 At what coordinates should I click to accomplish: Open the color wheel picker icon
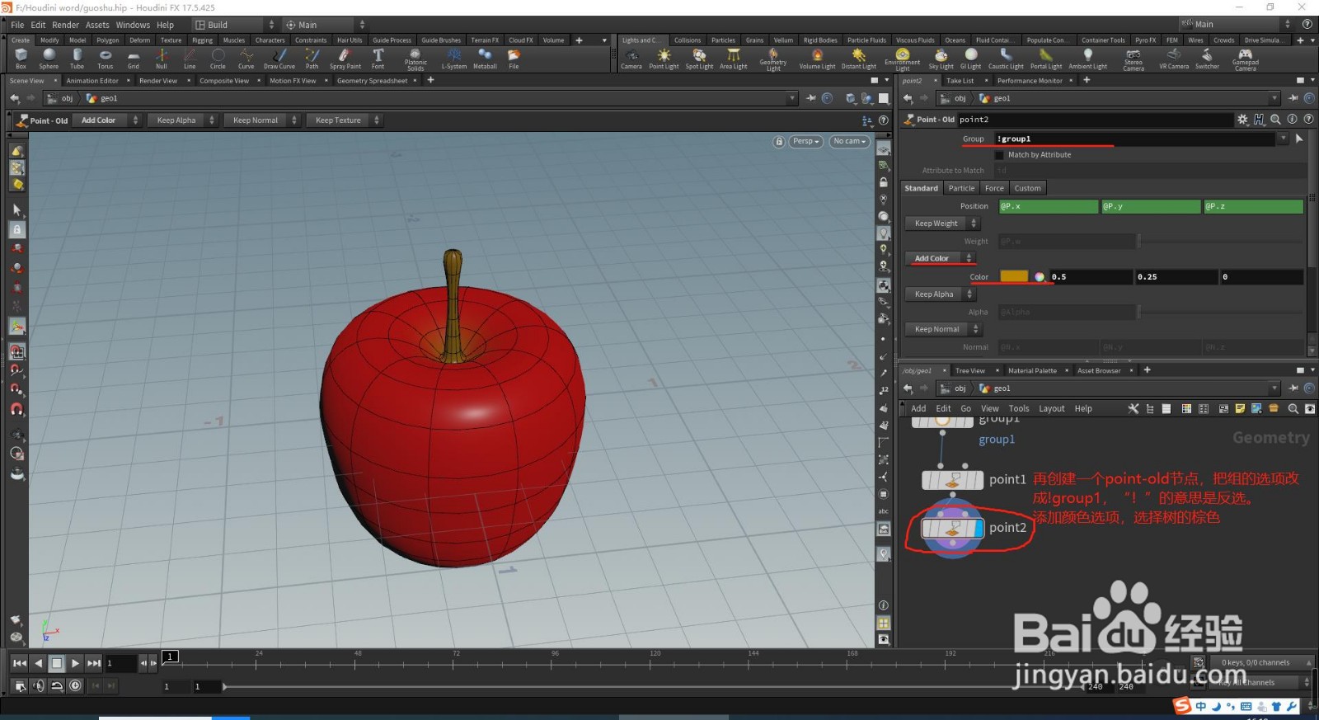pos(1040,277)
